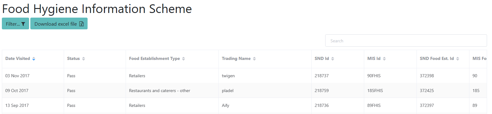Select the row dated 03 Nov 2017
The width and height of the screenshot is (492, 114).
tap(244, 76)
